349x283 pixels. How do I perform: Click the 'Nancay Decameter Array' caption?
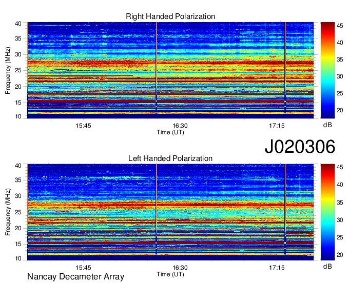click(75, 277)
